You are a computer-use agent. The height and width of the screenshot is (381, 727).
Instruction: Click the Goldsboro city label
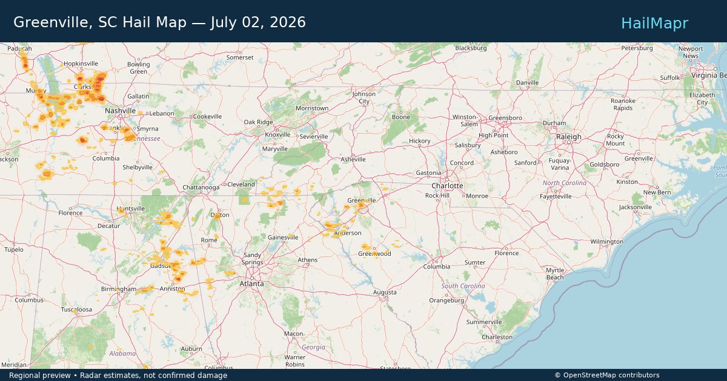point(605,164)
